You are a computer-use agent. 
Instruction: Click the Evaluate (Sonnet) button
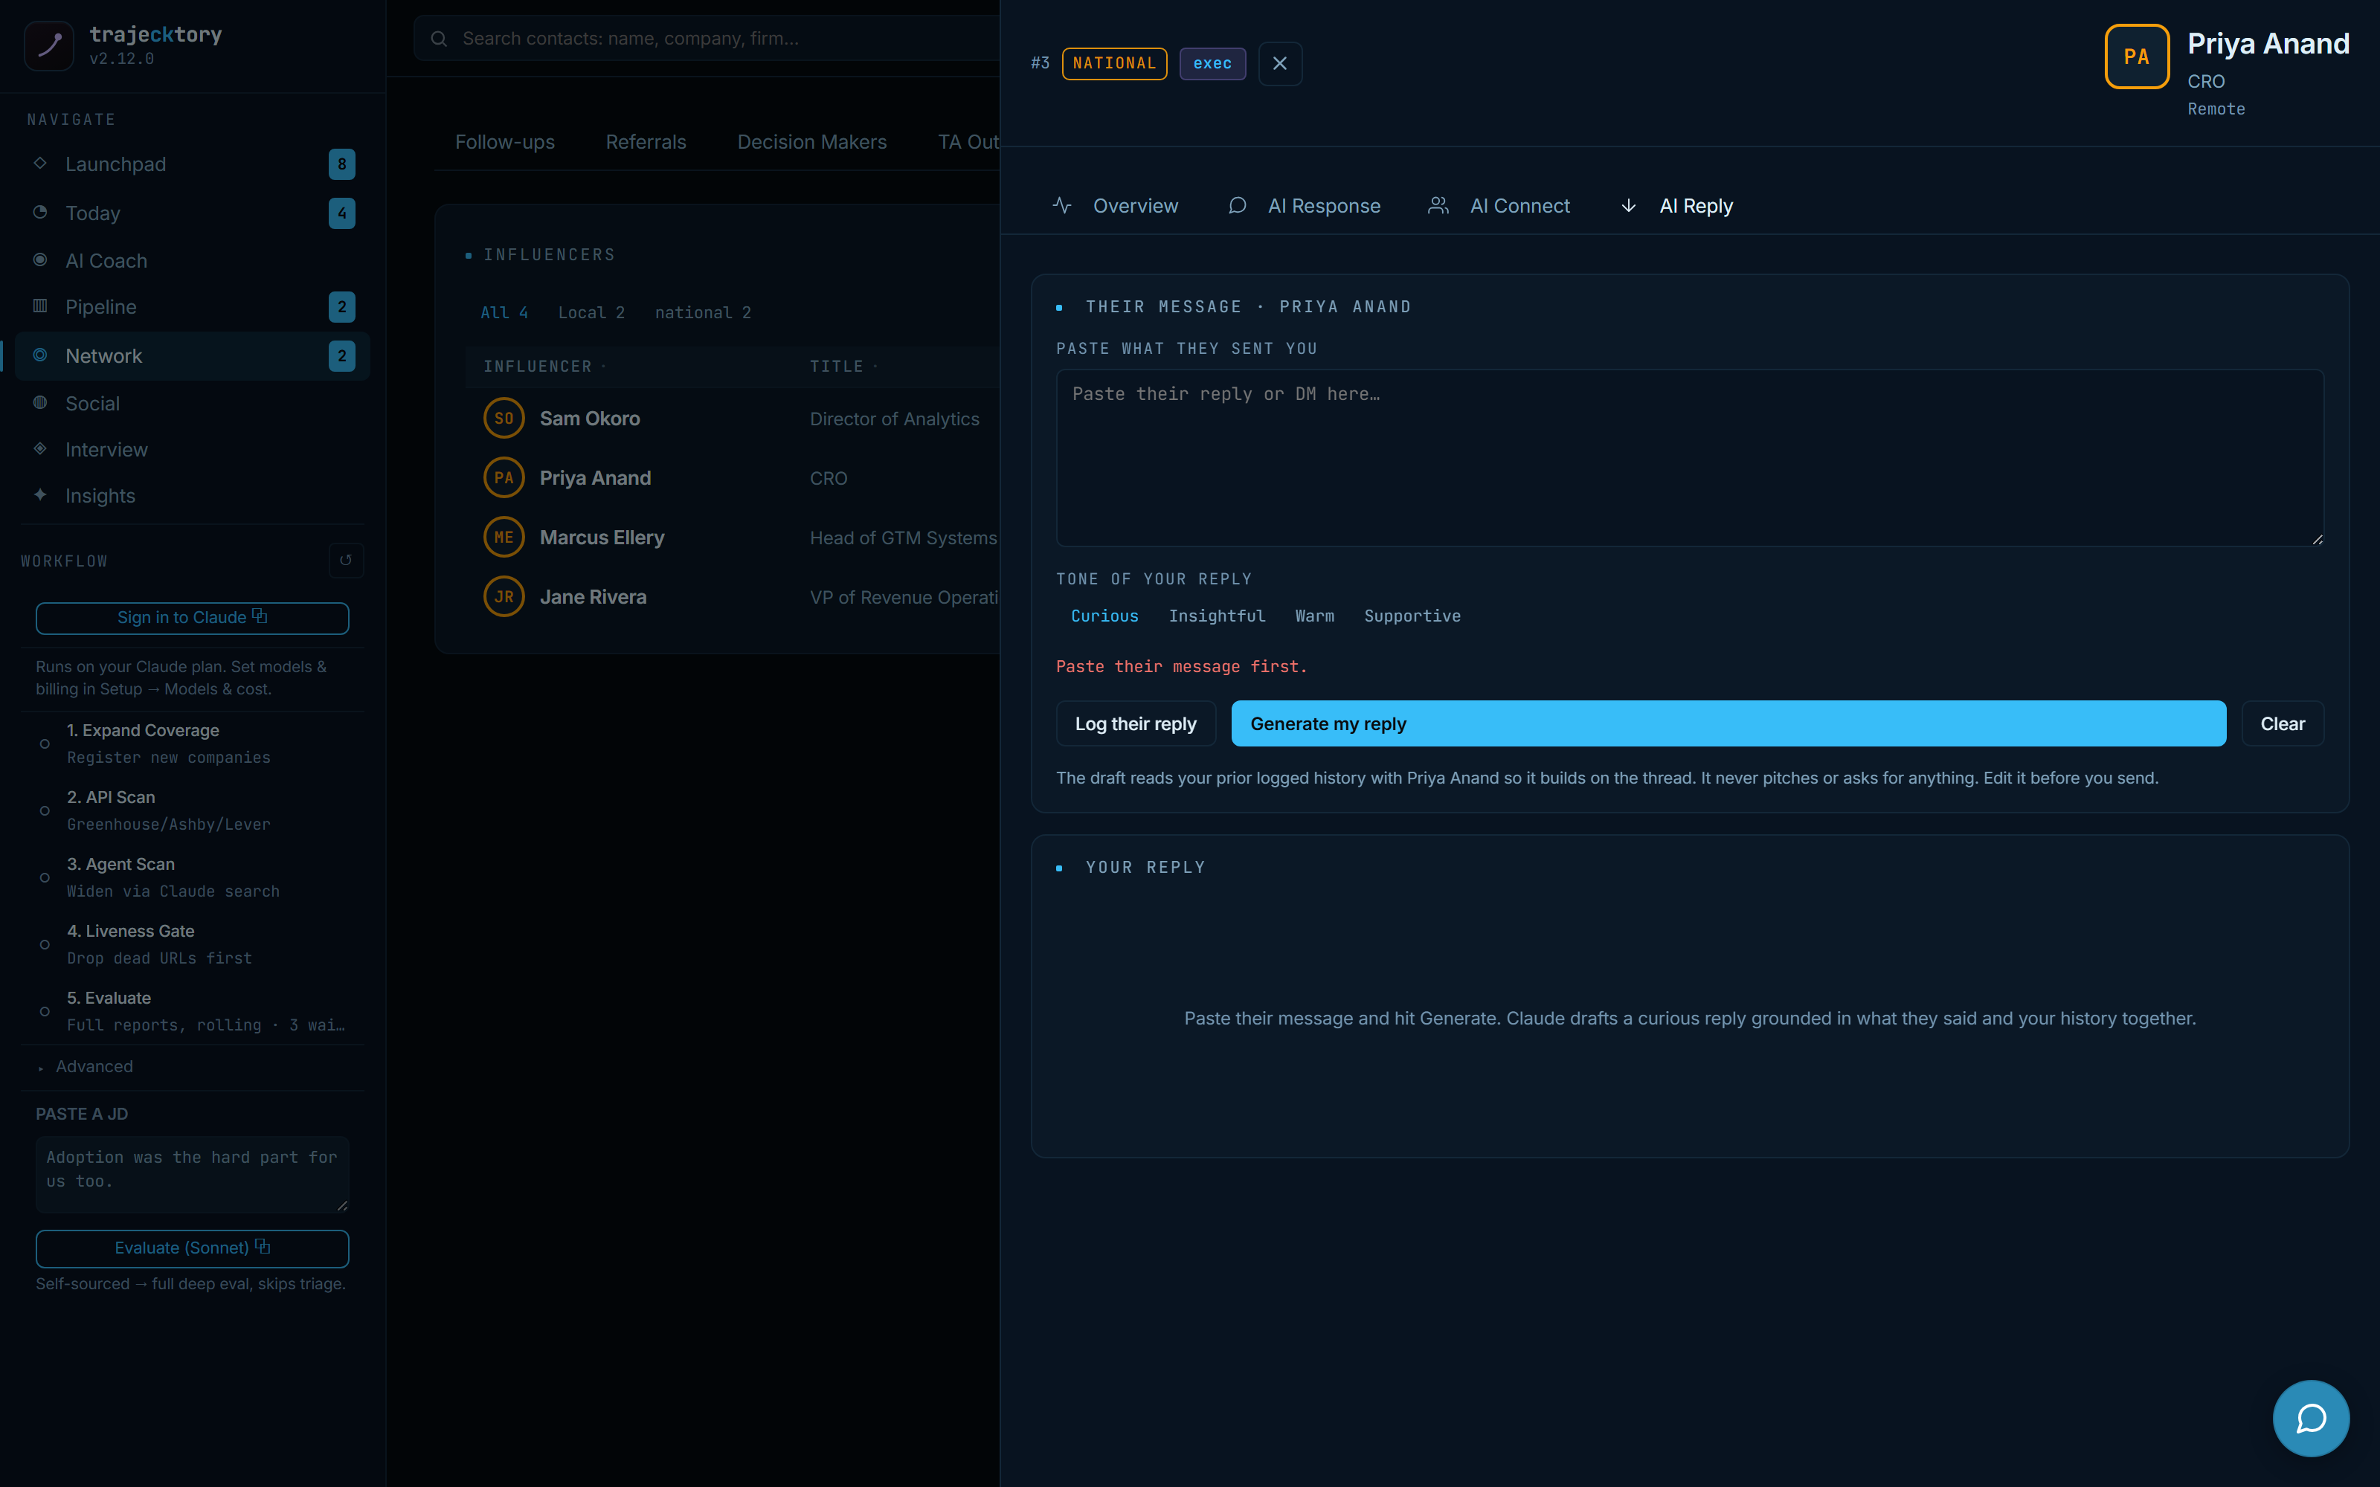point(192,1248)
